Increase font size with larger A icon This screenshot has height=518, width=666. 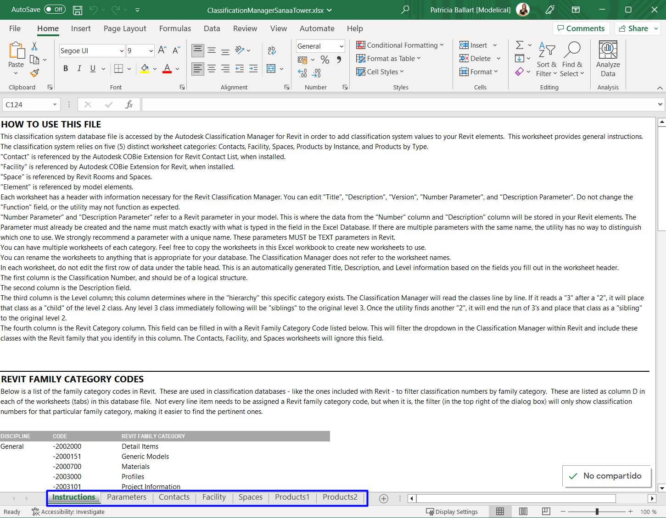click(x=162, y=50)
